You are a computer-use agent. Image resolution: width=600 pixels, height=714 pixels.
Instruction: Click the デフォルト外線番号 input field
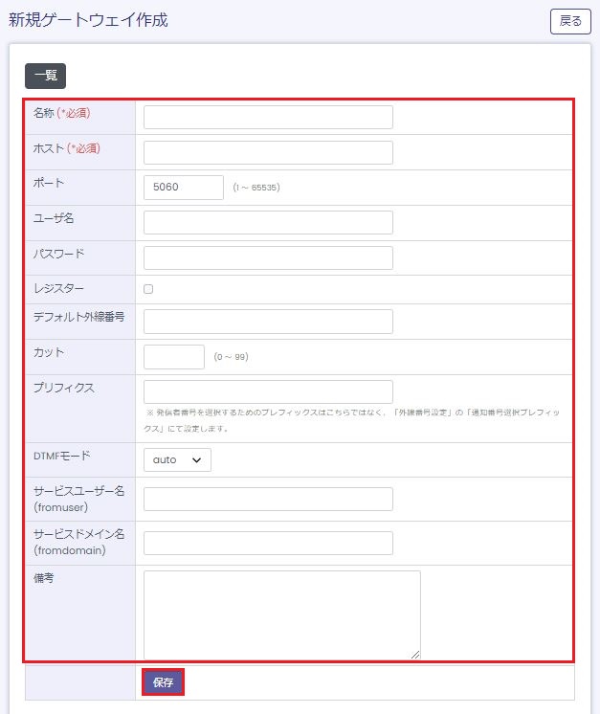(268, 322)
